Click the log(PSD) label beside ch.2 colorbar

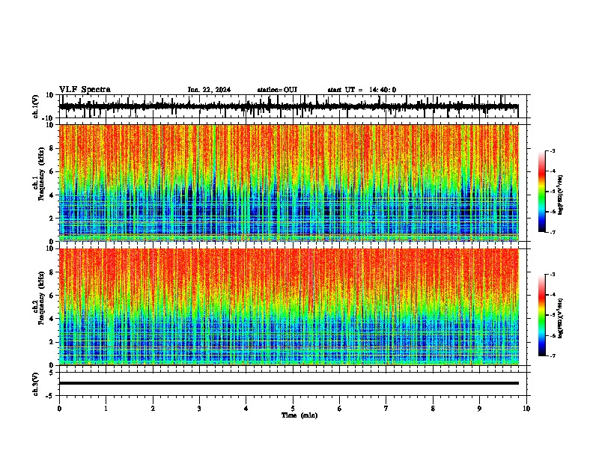click(x=560, y=318)
